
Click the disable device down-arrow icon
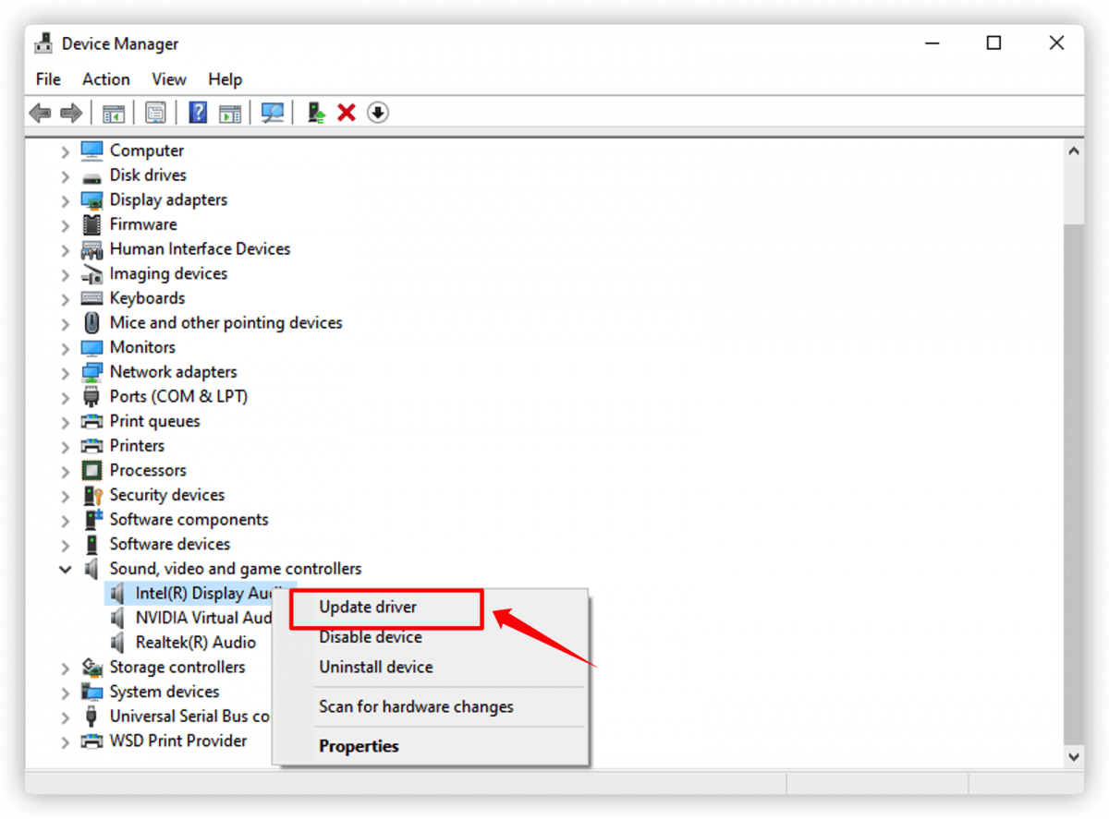coord(378,113)
